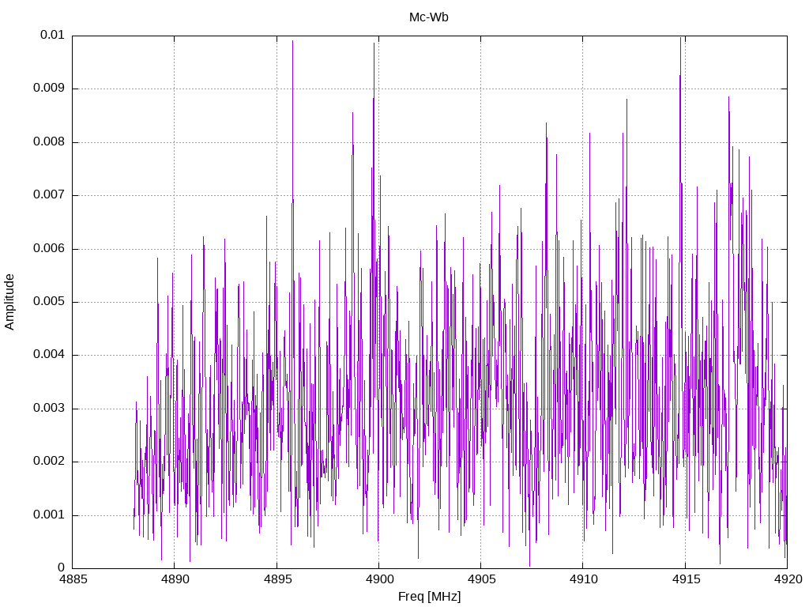Click the Freq [MHz] x-axis label
The height and width of the screenshot is (607, 809).
[429, 597]
